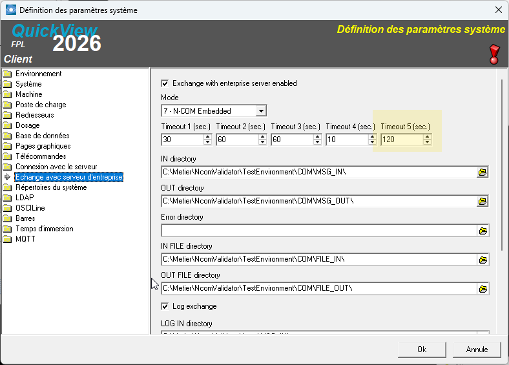Click the Environnement folder icon
Screen dimensions: 509x365
pos(7,74)
